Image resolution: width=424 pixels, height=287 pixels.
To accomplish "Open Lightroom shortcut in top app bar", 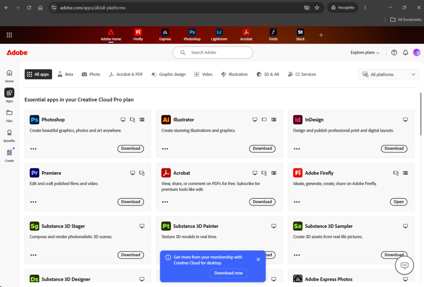I will pos(219,35).
